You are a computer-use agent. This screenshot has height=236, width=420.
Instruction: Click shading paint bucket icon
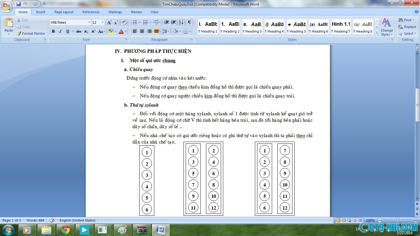pos(175,31)
